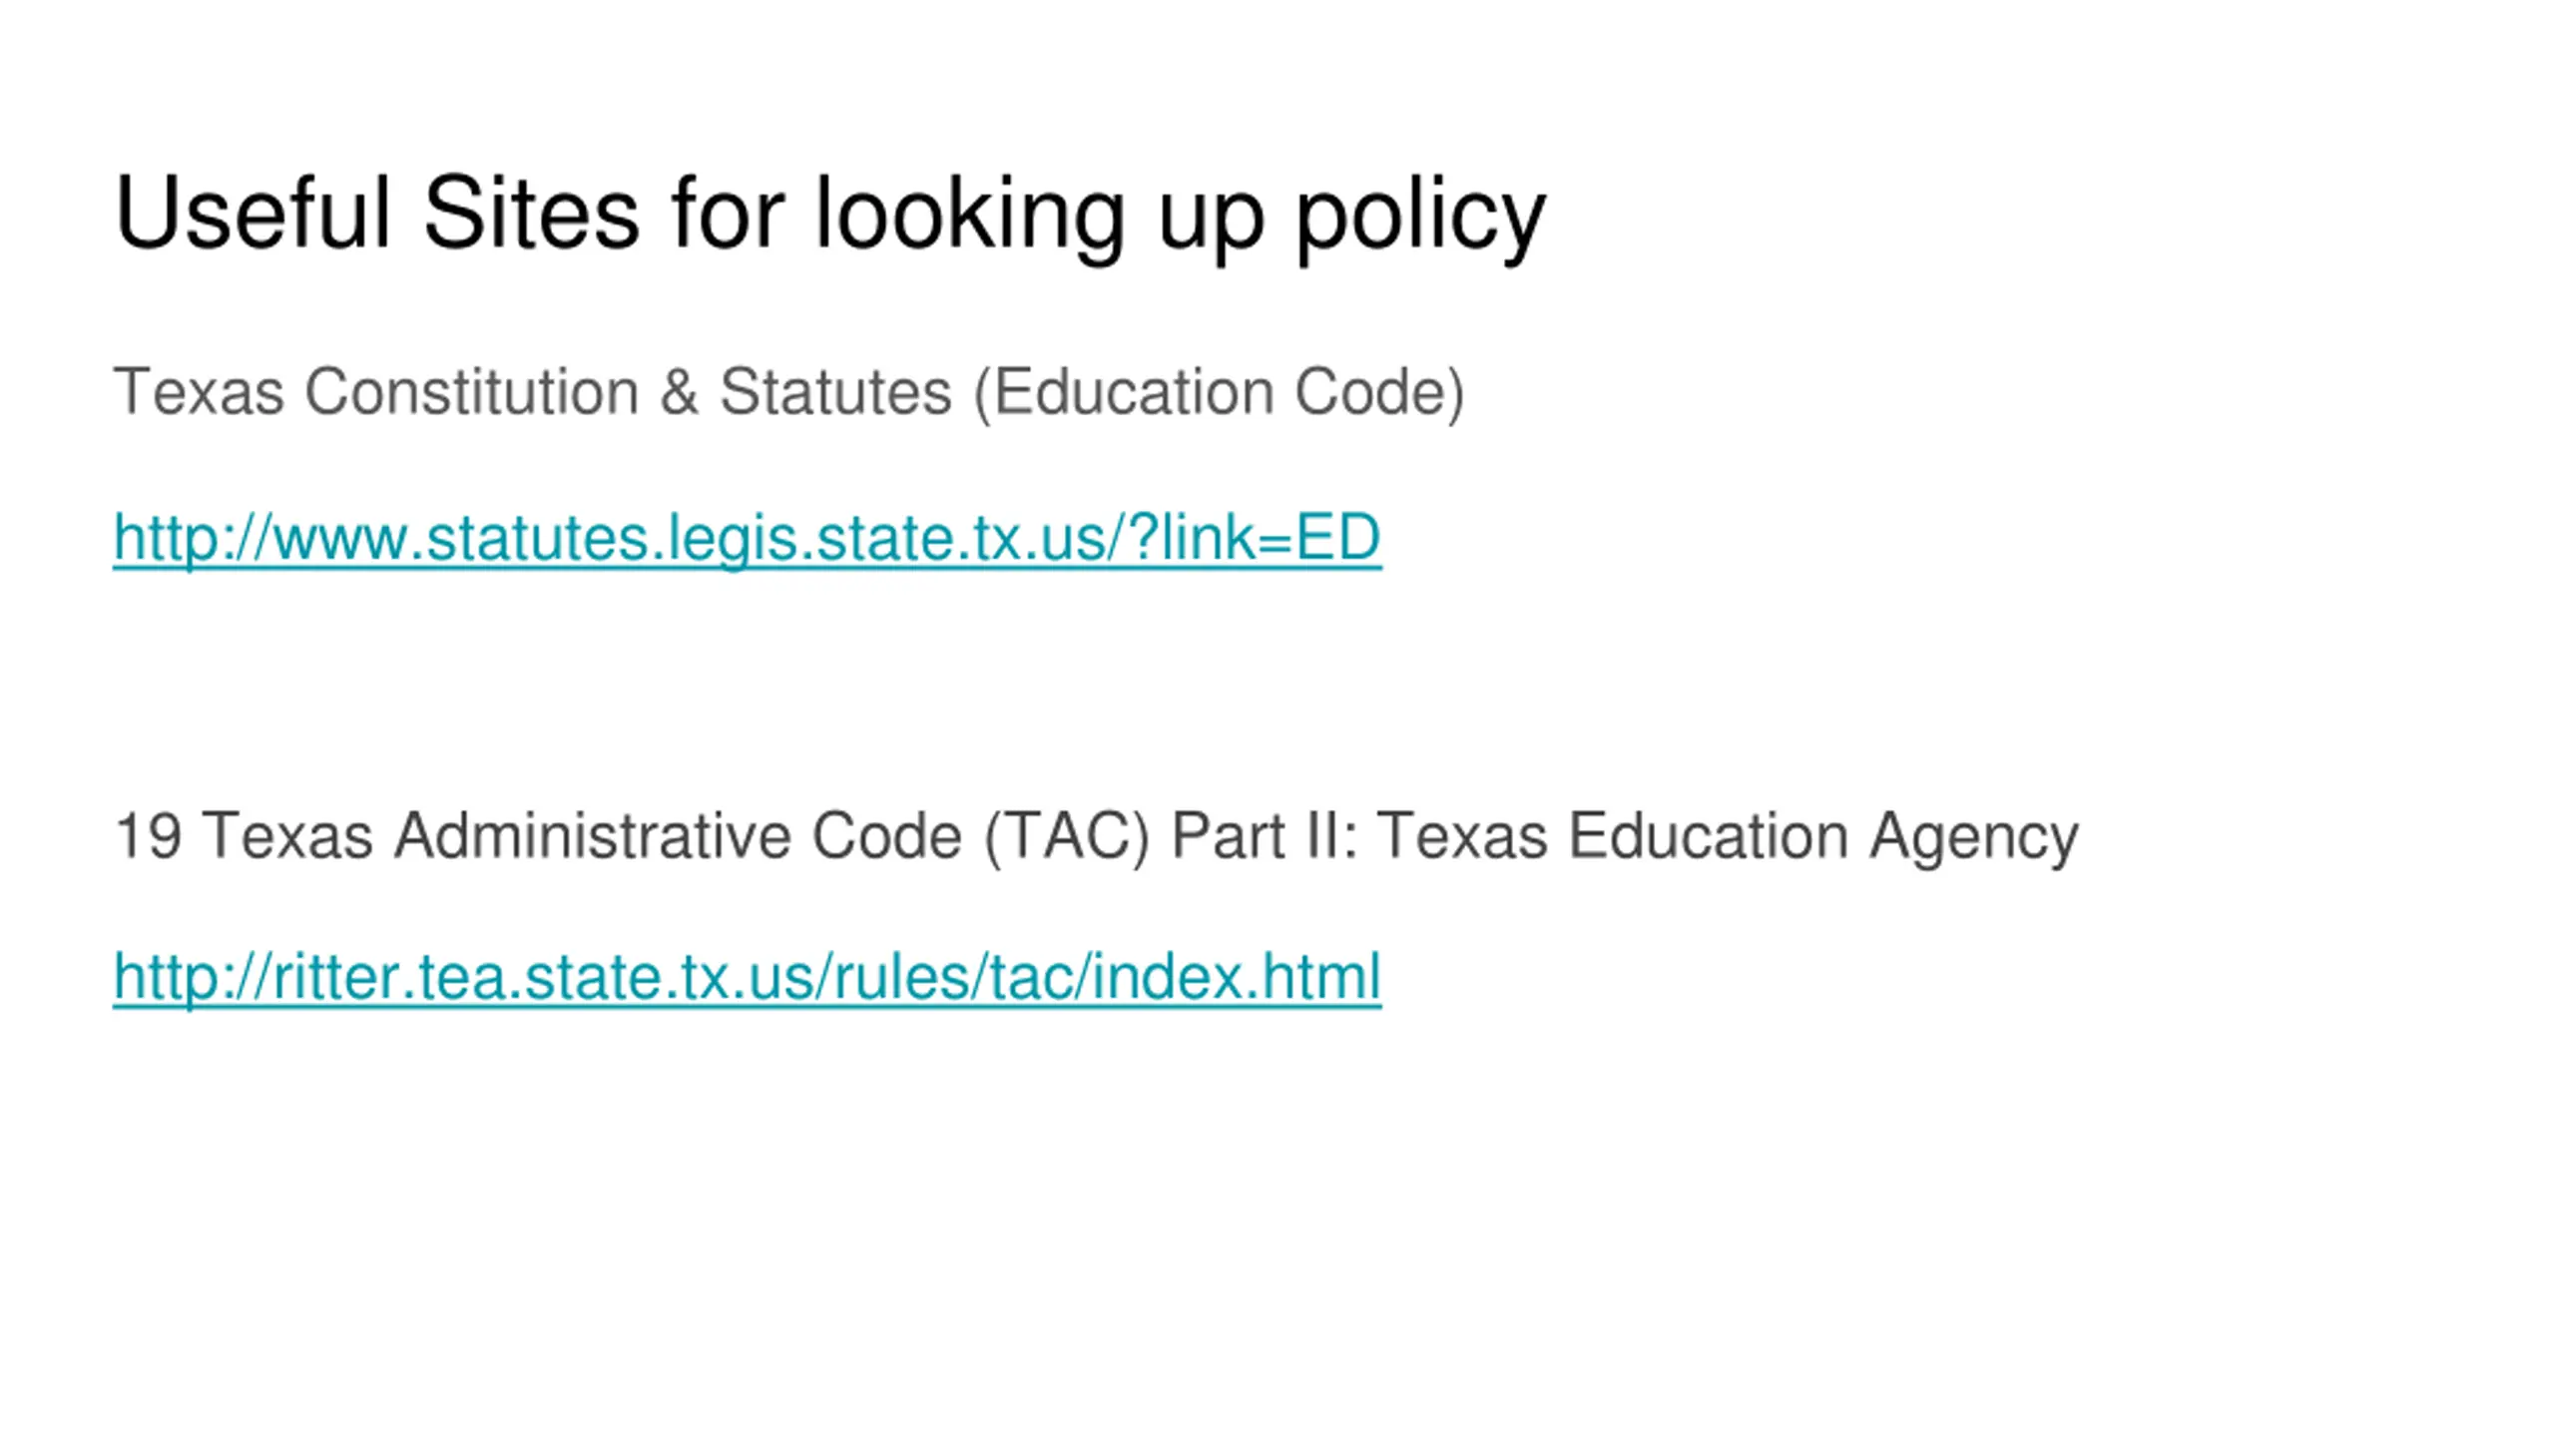The height and width of the screenshot is (1437, 2555).
Task: Select the '19 Texas Administrative Code' text line
Action: 1097,836
